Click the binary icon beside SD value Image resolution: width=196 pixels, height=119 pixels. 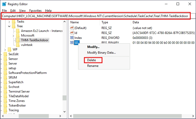[x=72, y=43]
